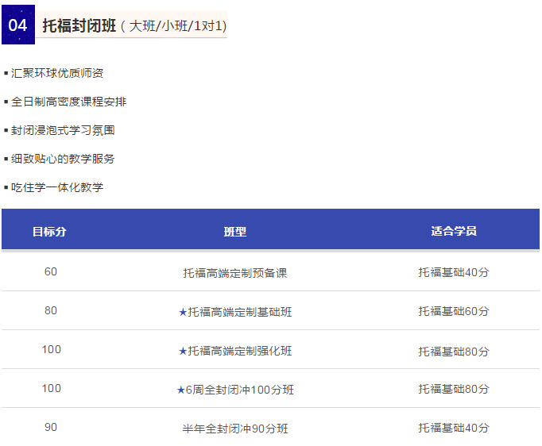Click target score 100 in 强化班 row
542x446 pixels.
click(51, 349)
